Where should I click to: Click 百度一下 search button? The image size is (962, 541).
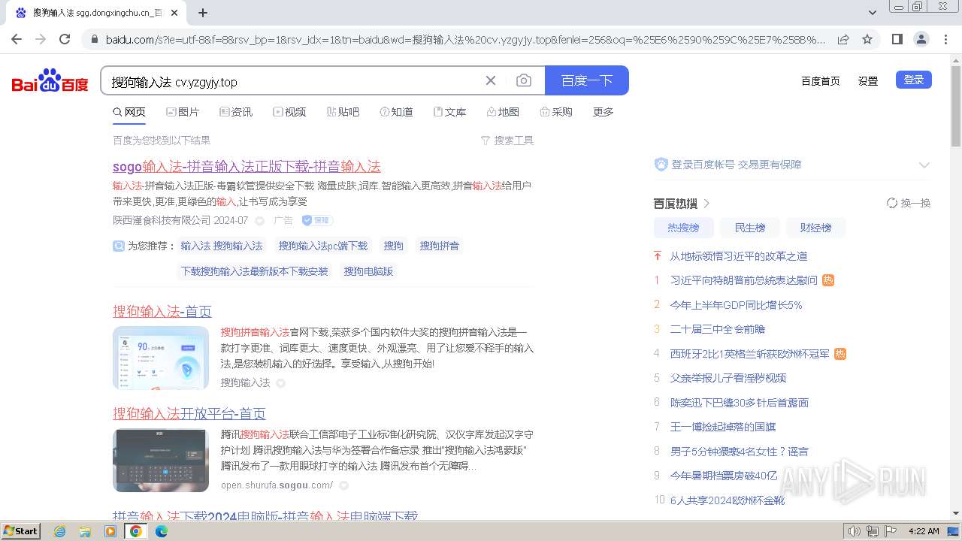click(587, 80)
